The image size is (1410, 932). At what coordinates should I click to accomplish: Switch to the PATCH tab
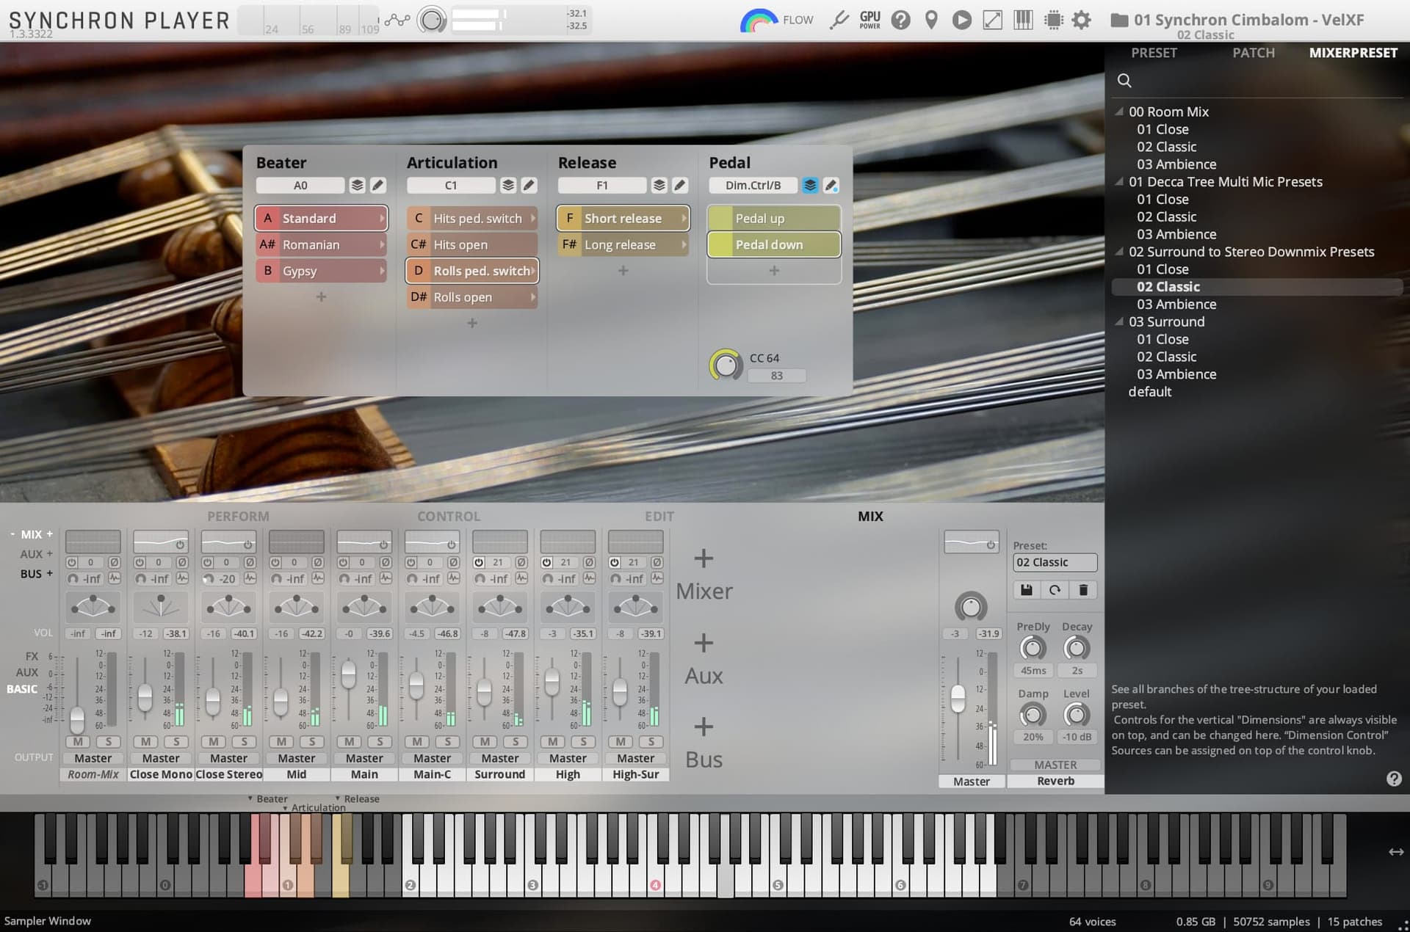point(1254,53)
